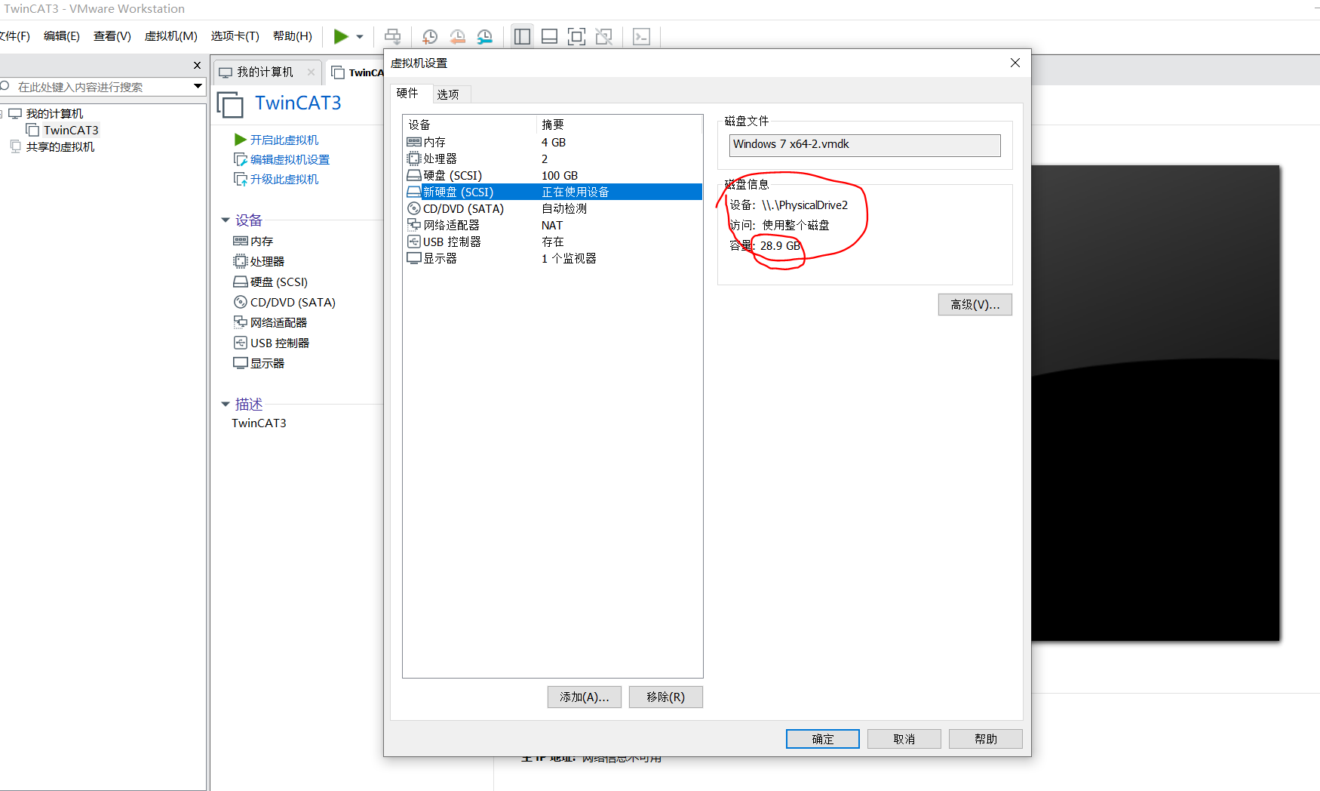Image resolution: width=1320 pixels, height=791 pixels.
Task: Click 网络适配器 in the VM summary device list
Action: point(278,322)
